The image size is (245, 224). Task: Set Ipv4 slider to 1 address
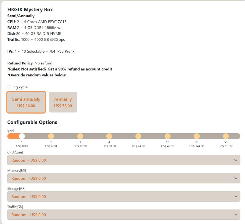(x=22, y=136)
